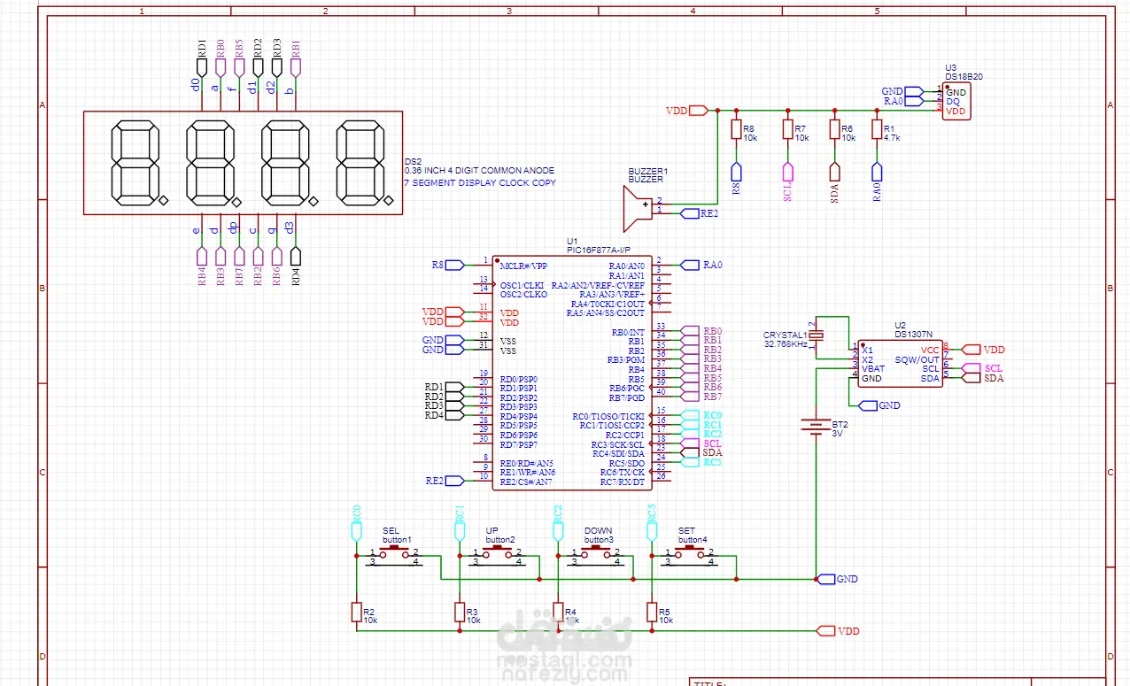
Task: Select resistor R5 below the SET button
Action: [x=652, y=613]
